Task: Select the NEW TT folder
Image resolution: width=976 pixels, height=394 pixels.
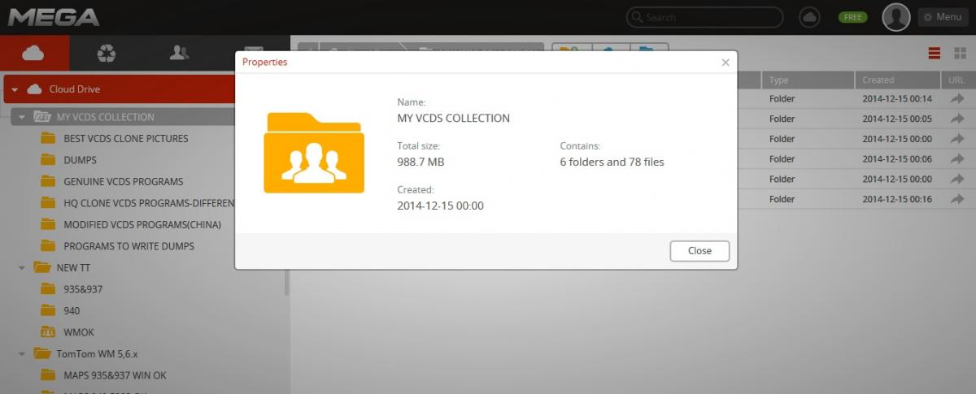Action: click(73, 267)
